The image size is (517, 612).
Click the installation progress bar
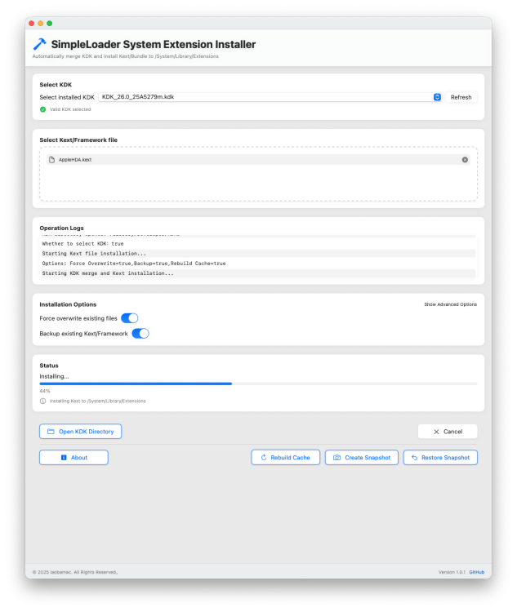pyautogui.click(x=258, y=384)
